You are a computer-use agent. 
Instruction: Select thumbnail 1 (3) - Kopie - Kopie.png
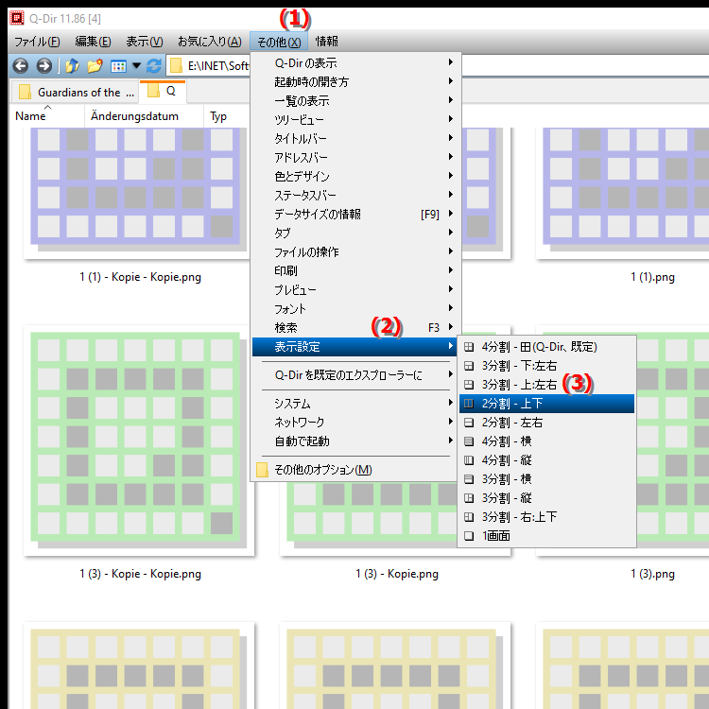point(139,441)
